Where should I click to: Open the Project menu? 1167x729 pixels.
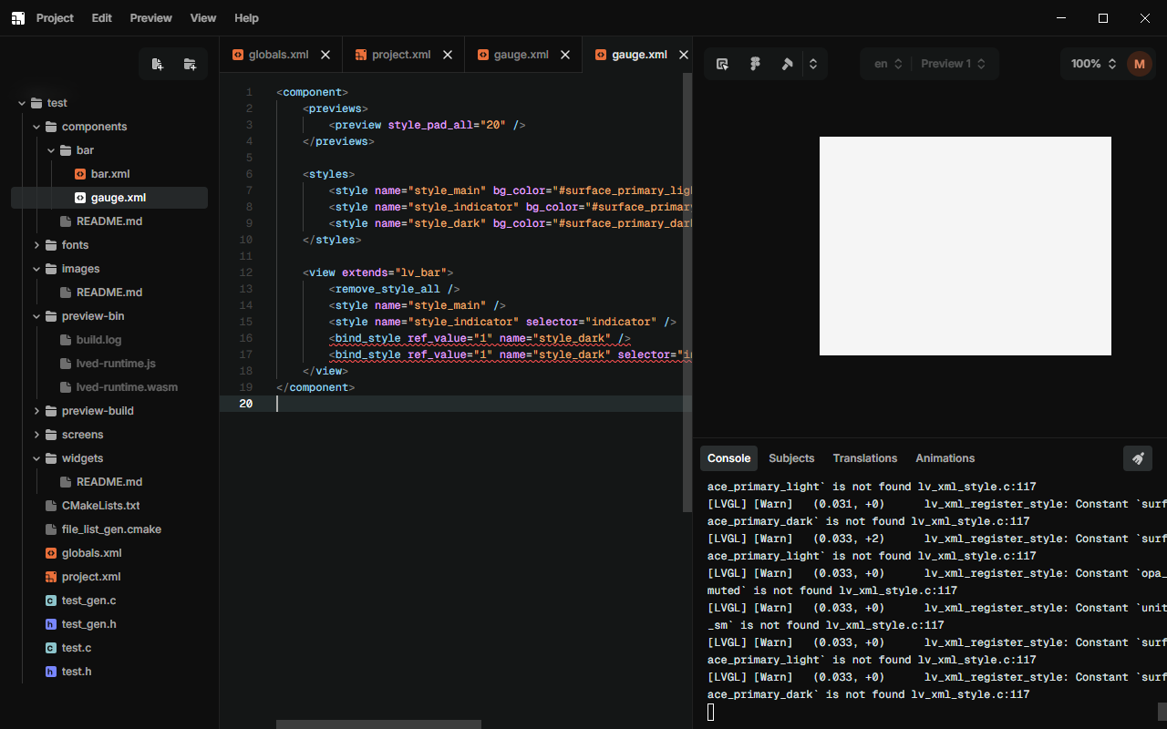[x=55, y=18]
